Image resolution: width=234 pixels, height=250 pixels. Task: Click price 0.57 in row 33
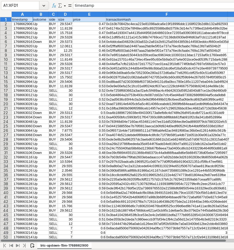(89, 162)
